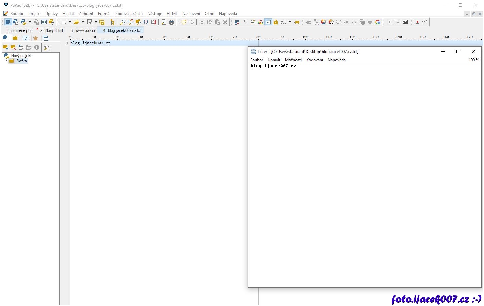Click the Google search icon
Image resolution: width=484 pixels, height=306 pixels.
[378, 22]
